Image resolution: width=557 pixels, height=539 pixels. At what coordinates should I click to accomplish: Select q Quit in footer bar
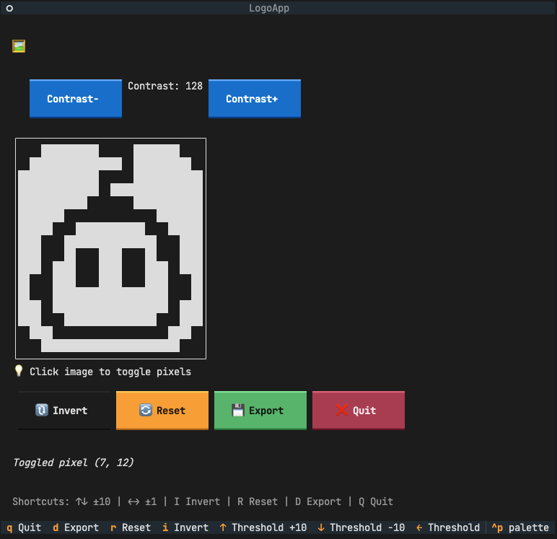[24, 527]
